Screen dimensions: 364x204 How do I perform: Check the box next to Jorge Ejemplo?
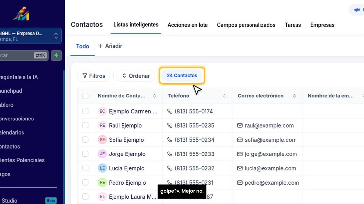(85, 154)
